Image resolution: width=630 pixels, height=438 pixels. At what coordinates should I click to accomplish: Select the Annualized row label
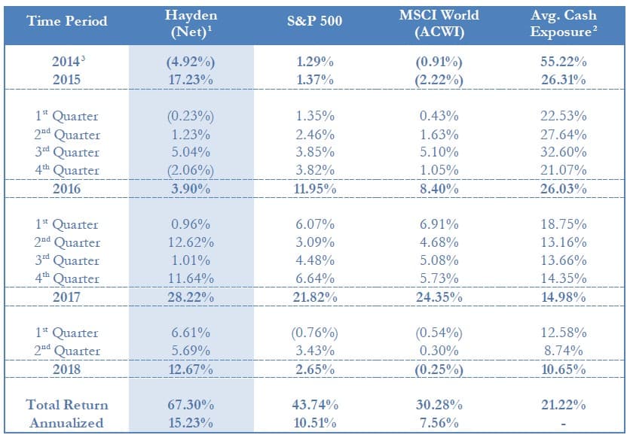[x=66, y=423]
